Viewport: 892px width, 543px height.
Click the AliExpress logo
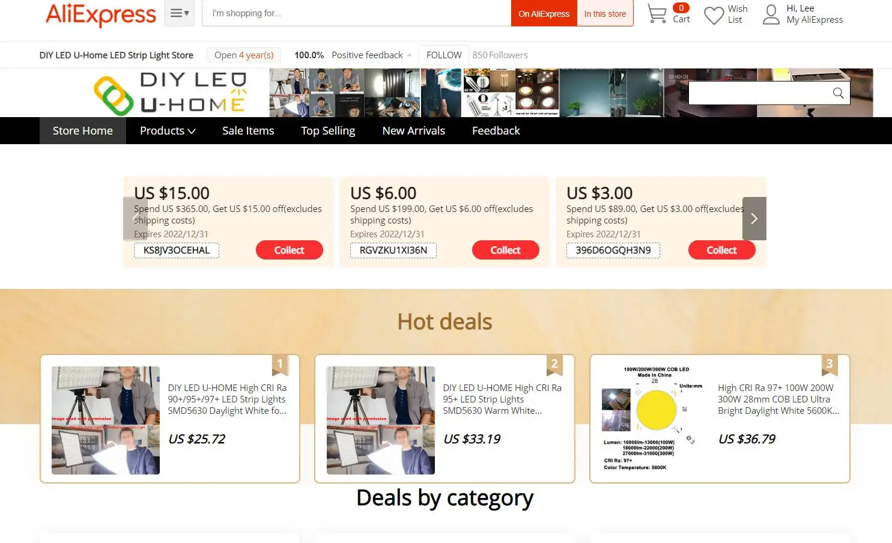101,14
